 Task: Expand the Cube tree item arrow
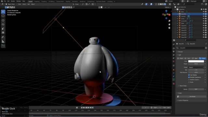177,23
